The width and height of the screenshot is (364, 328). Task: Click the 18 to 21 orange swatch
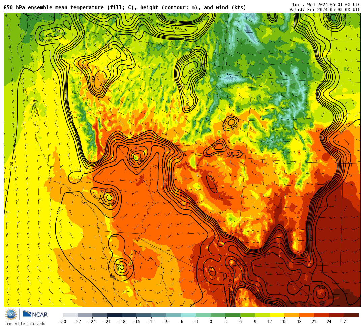[x=307, y=315]
